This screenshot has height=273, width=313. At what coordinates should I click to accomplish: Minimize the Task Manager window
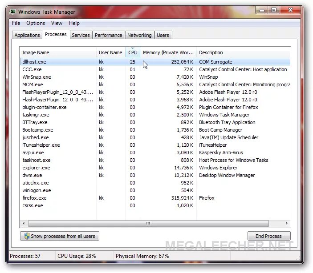point(262,10)
